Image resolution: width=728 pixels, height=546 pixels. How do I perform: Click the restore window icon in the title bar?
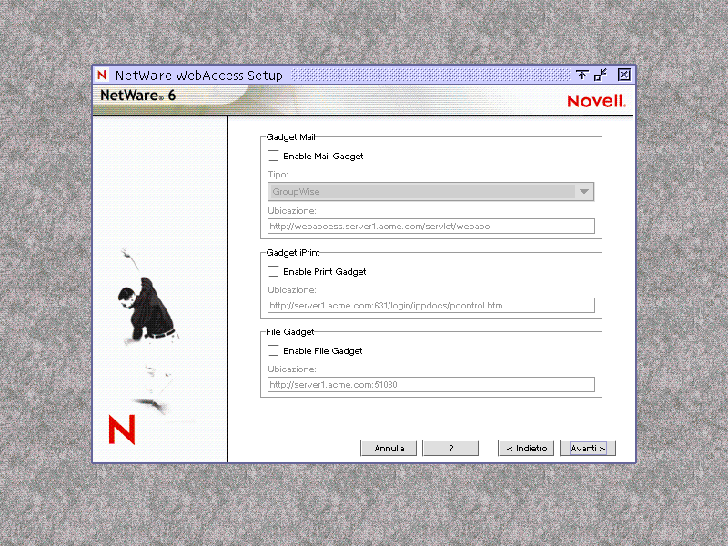click(x=598, y=75)
